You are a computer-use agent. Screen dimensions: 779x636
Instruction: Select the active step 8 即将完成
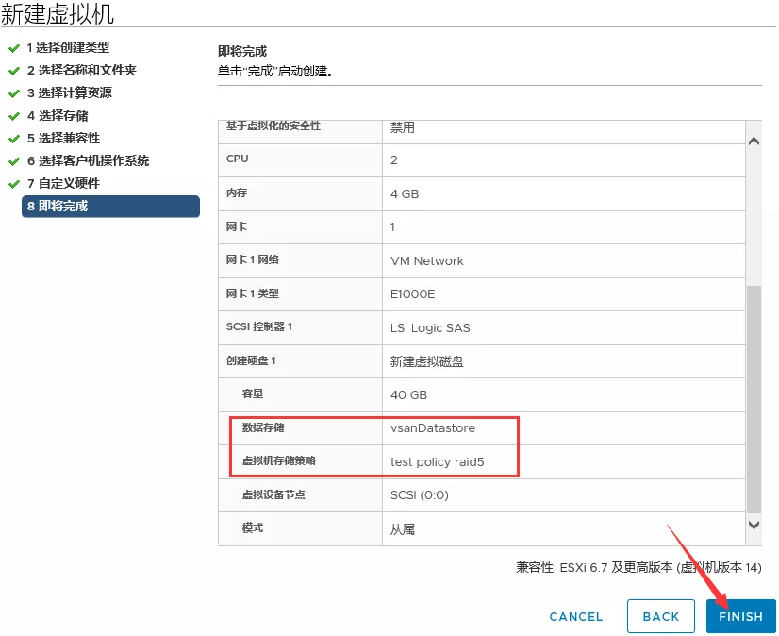point(110,206)
